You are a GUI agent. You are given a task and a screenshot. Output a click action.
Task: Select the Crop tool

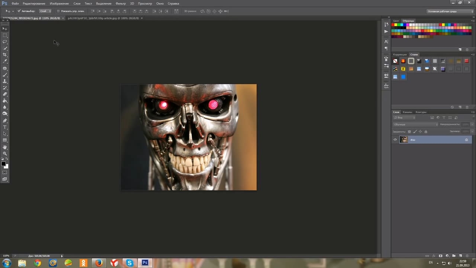5,55
